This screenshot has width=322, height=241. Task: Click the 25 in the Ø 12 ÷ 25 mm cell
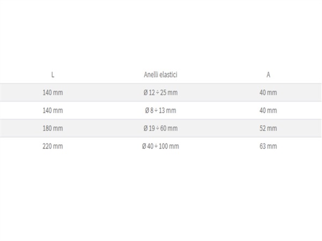(x=163, y=93)
